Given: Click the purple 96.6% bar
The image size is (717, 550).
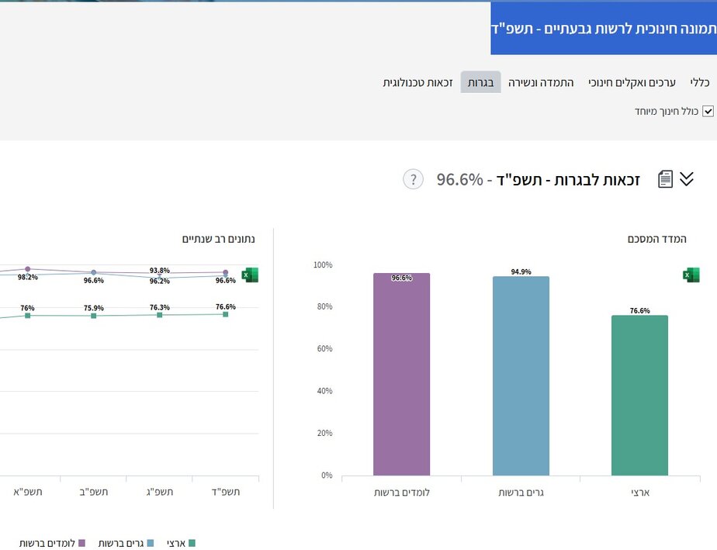Looking at the screenshot, I should pos(402,372).
